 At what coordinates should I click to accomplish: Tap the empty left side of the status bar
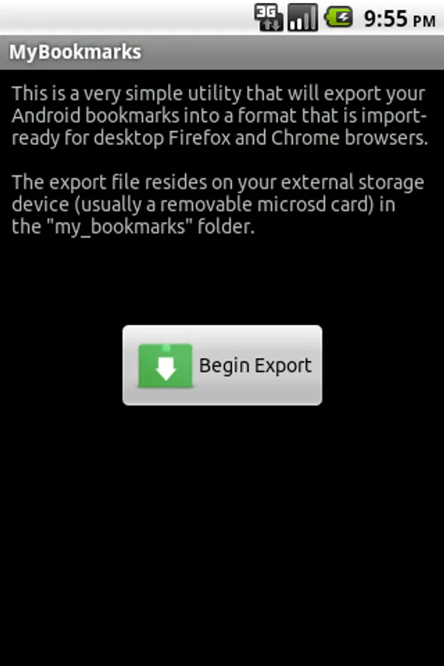pos(125,18)
